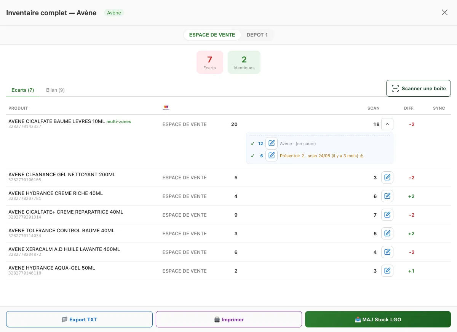Click the 7 Ecarts summary card
Viewport: 457px width, 332px height.
point(210,62)
